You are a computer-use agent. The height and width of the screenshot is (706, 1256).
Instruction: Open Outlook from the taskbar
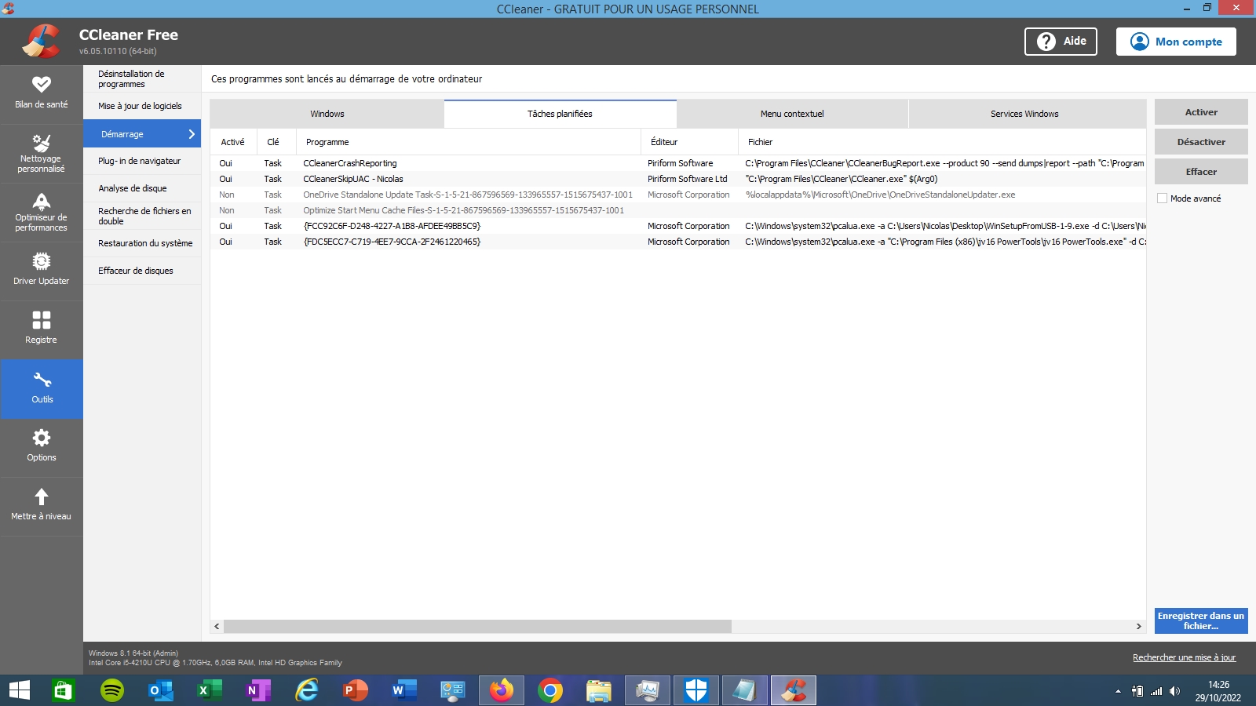161,690
